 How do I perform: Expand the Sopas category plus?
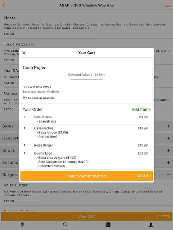[168, 151]
